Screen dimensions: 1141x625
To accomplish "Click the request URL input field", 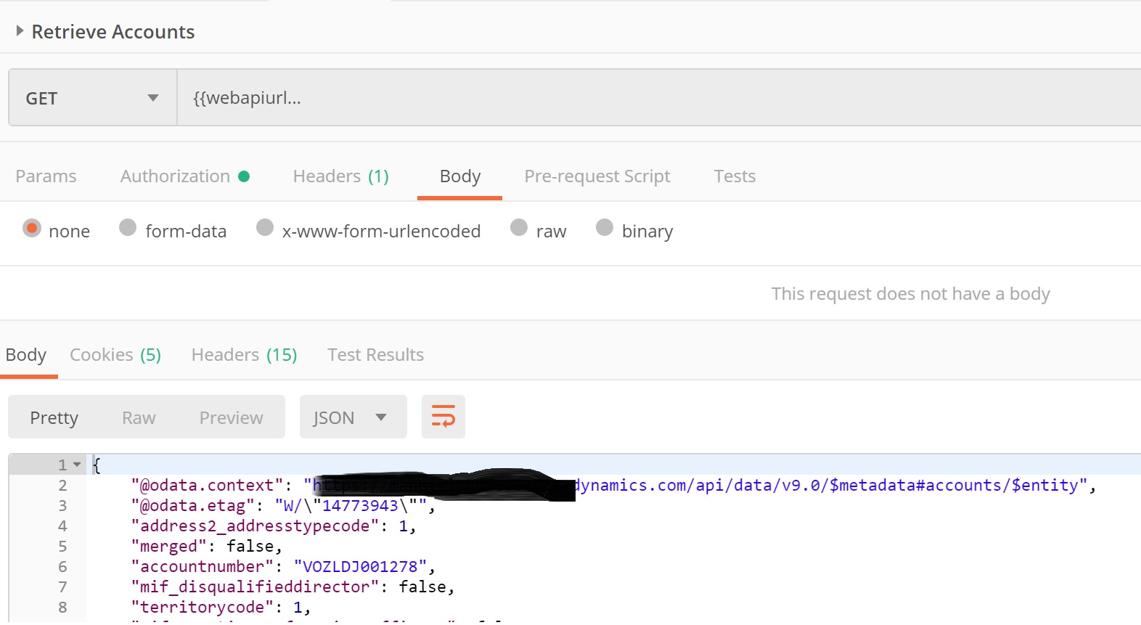I will pos(653,98).
